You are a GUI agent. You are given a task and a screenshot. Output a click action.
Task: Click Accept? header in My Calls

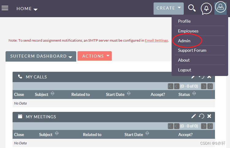(158, 94)
